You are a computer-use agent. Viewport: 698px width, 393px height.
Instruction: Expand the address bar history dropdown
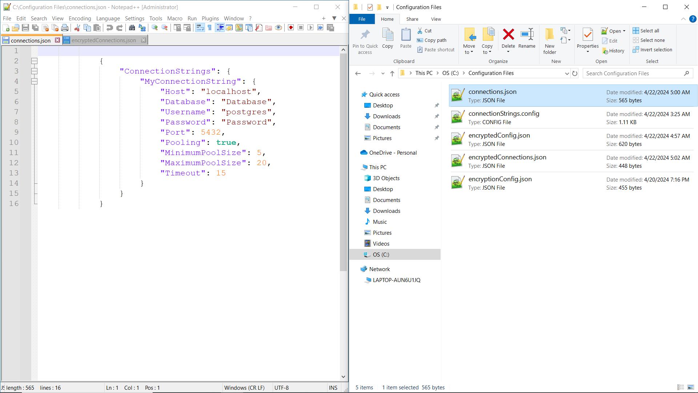(x=566, y=74)
